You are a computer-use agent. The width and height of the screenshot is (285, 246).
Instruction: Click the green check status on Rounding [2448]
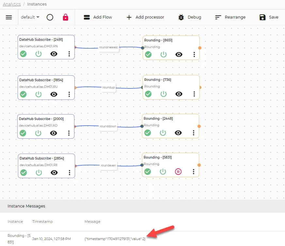(x=148, y=133)
